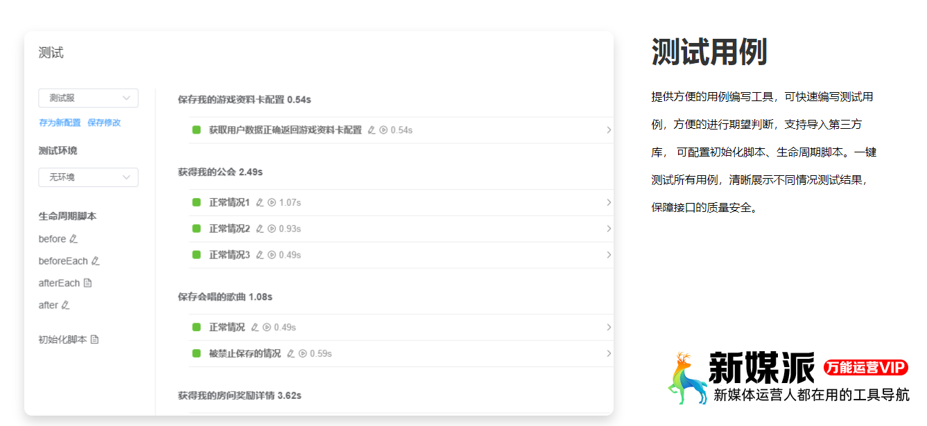Click the 保存修改 link
This screenshot has width=927, height=426.
click(104, 123)
